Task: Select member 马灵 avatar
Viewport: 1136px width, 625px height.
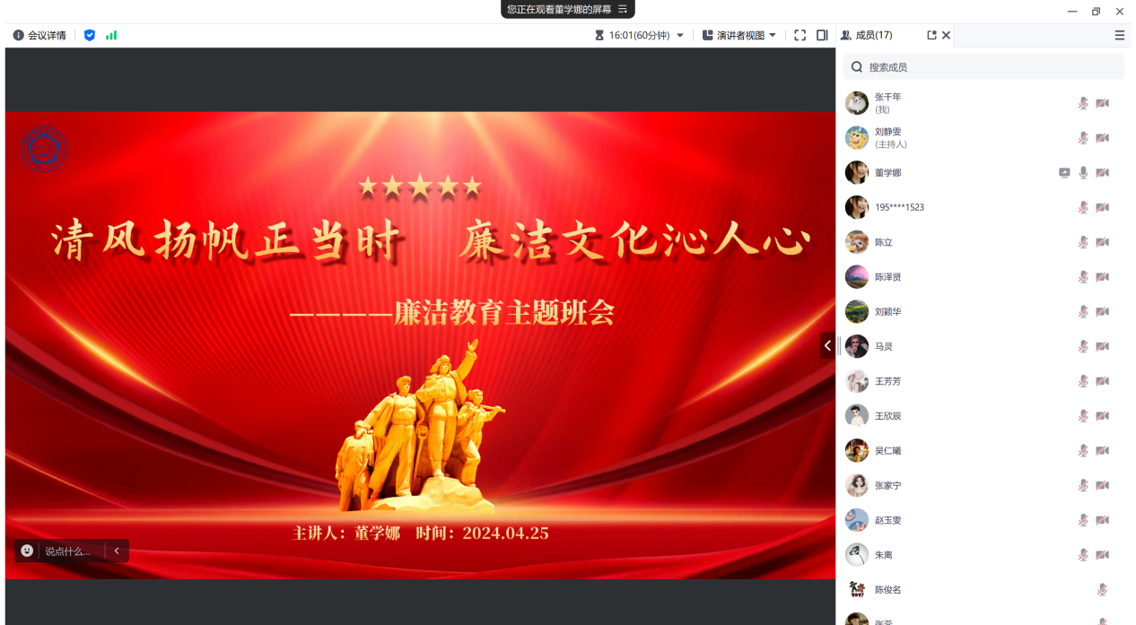Action: [x=857, y=346]
